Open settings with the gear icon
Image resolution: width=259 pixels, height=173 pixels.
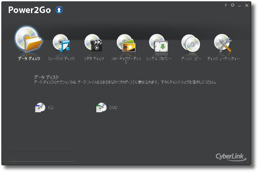[x=233, y=5]
